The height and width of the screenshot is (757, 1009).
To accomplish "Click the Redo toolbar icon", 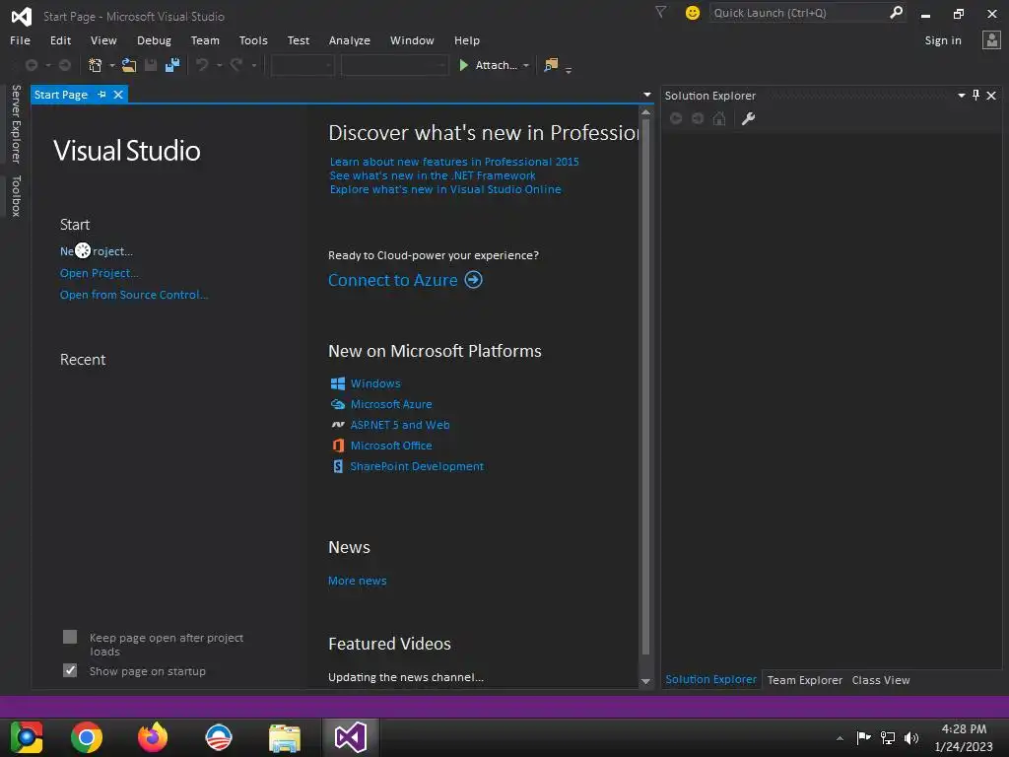I will coord(236,65).
